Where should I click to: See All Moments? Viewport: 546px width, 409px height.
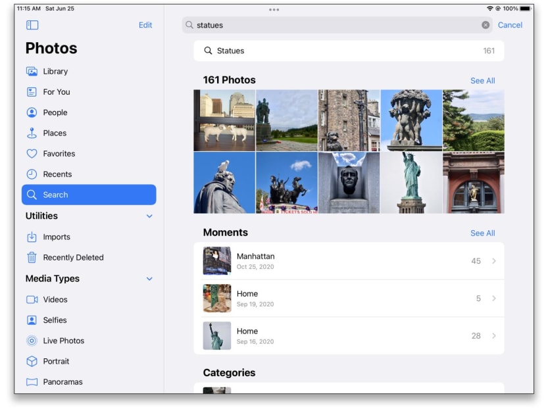click(x=483, y=233)
